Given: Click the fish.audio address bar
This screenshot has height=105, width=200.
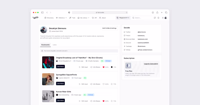Looking at the screenshot, I should click(100, 12).
